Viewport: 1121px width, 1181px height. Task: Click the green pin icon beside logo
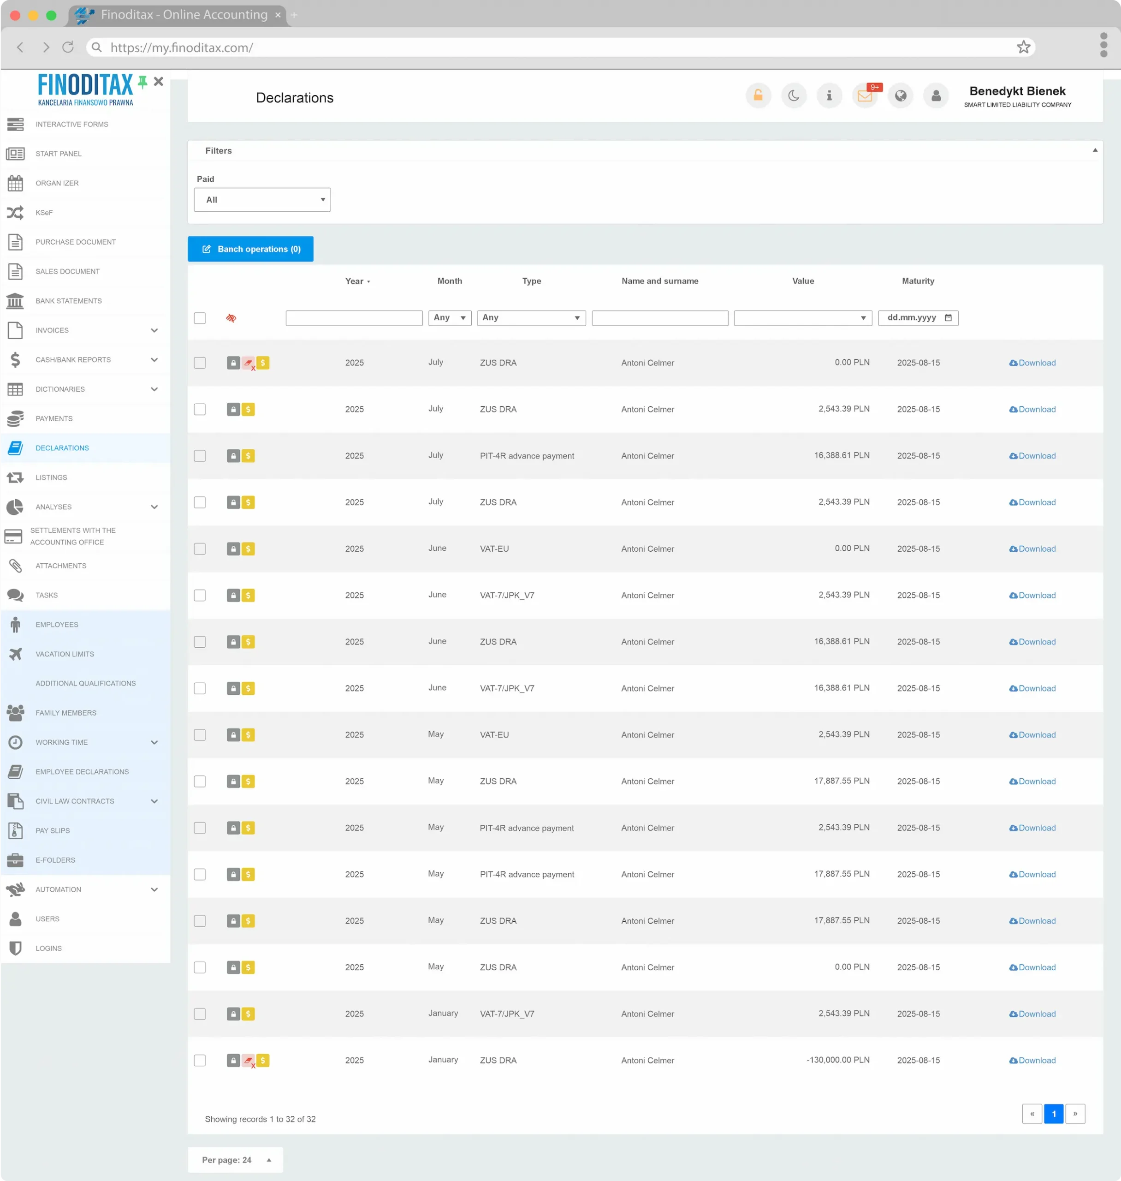(x=142, y=82)
